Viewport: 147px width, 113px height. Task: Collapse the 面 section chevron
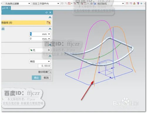click(x=50, y=29)
